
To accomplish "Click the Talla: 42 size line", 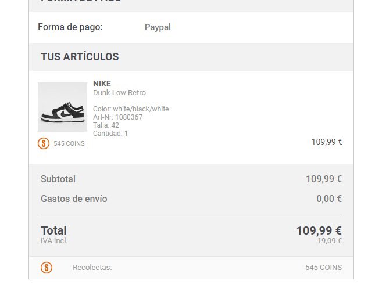I will click(x=106, y=125).
